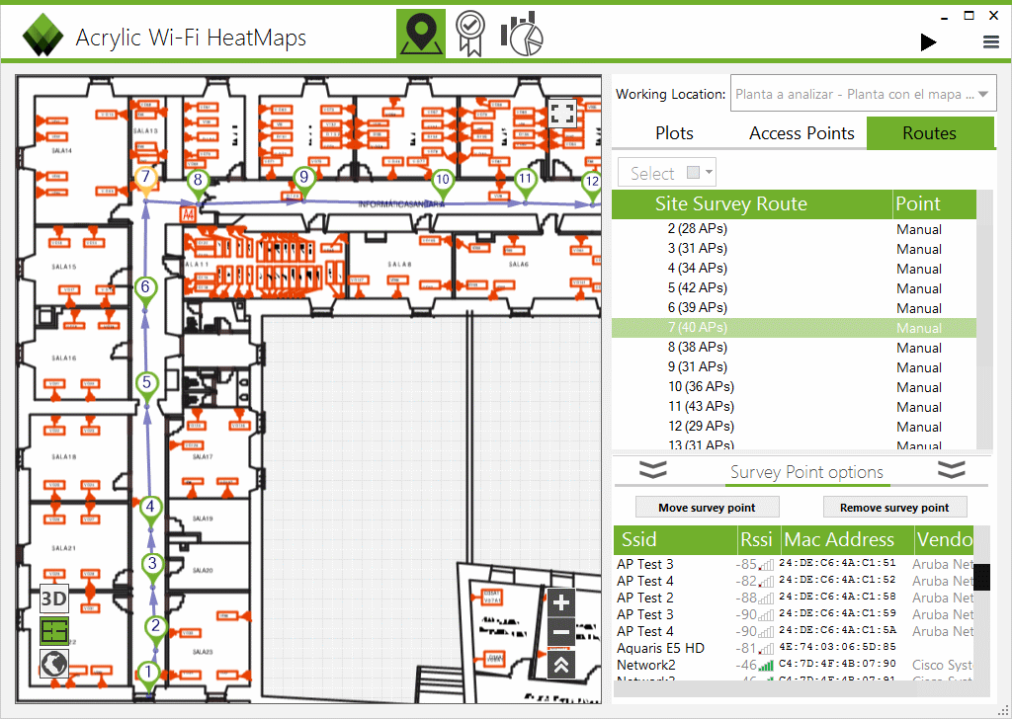Select survey point marker 5
This screenshot has width=1012, height=719.
click(147, 385)
